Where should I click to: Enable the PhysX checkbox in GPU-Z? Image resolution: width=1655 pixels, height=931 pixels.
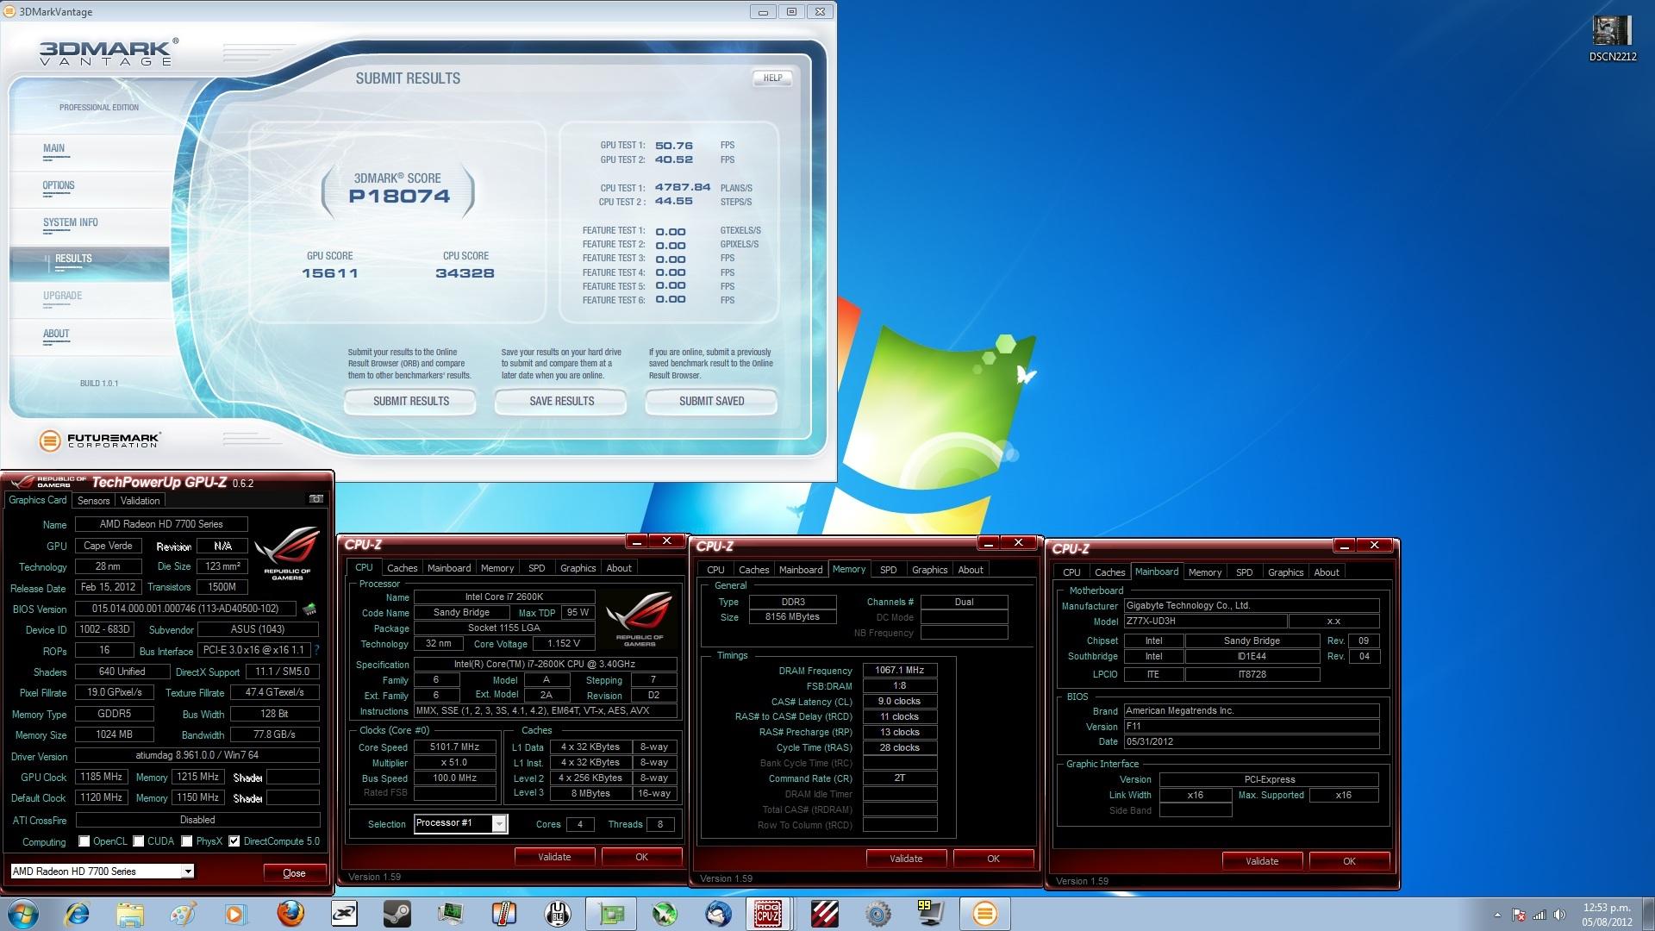186,841
